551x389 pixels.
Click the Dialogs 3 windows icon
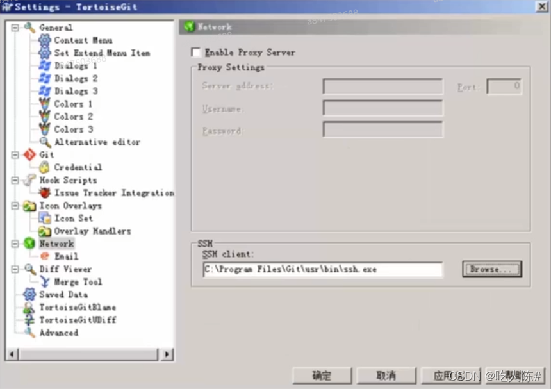[x=45, y=91]
